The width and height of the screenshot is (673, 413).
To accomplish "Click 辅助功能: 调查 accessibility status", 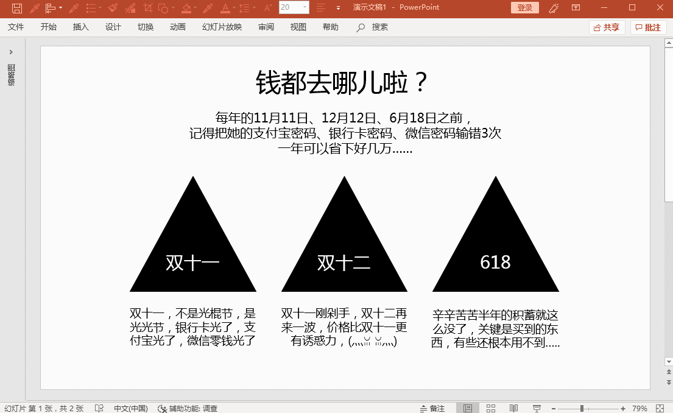I will tap(188, 408).
